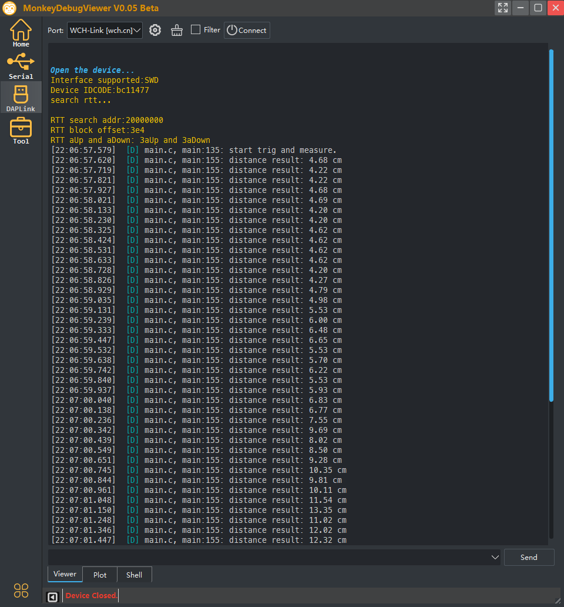Image resolution: width=564 pixels, height=607 pixels.
Task: Click the log entry timestamped 22:06:58.021
Action: (x=196, y=200)
